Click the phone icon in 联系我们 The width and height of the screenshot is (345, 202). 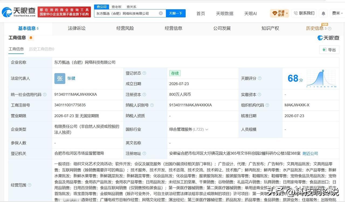pyautogui.click(x=296, y=13)
